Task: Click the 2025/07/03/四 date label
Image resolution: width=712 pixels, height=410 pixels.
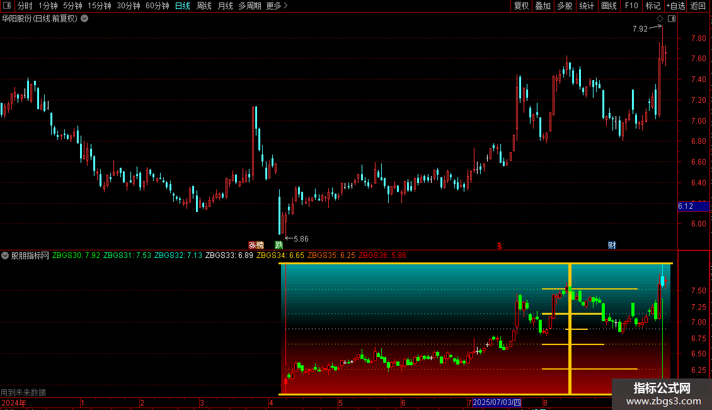Action: 497,402
